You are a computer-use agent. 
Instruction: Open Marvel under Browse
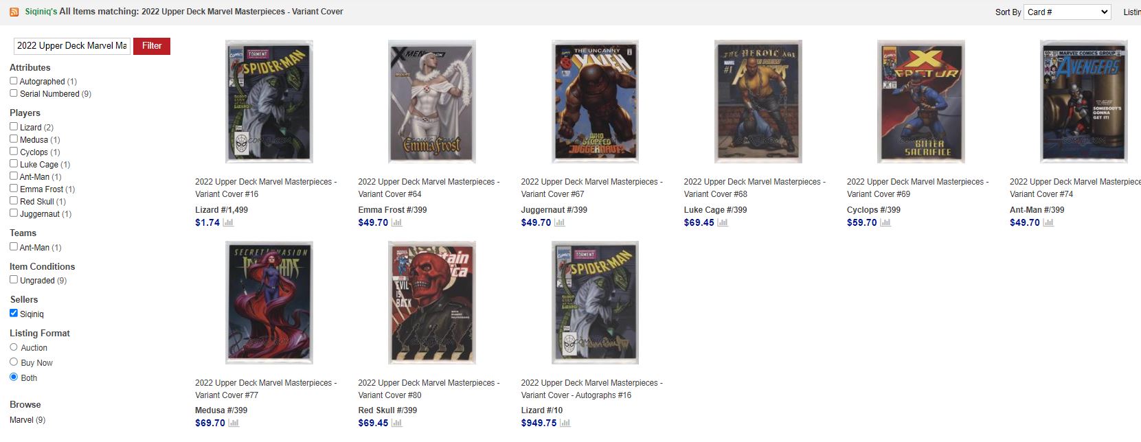tap(21, 419)
